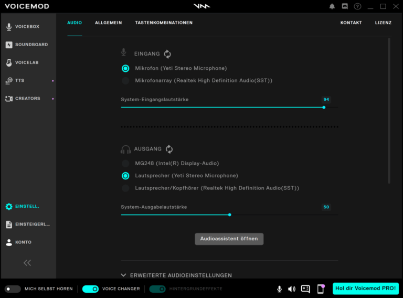Screen dimensions: 403x298
Task: Open Discord icon in title bar
Action: (345, 6)
